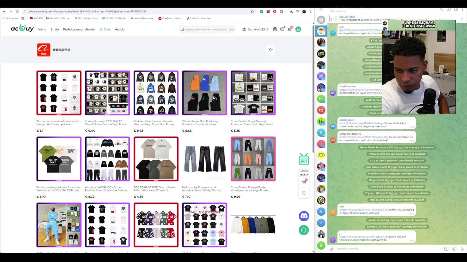
Task: Record a voice message in Telegram
Action: tap(462, 249)
